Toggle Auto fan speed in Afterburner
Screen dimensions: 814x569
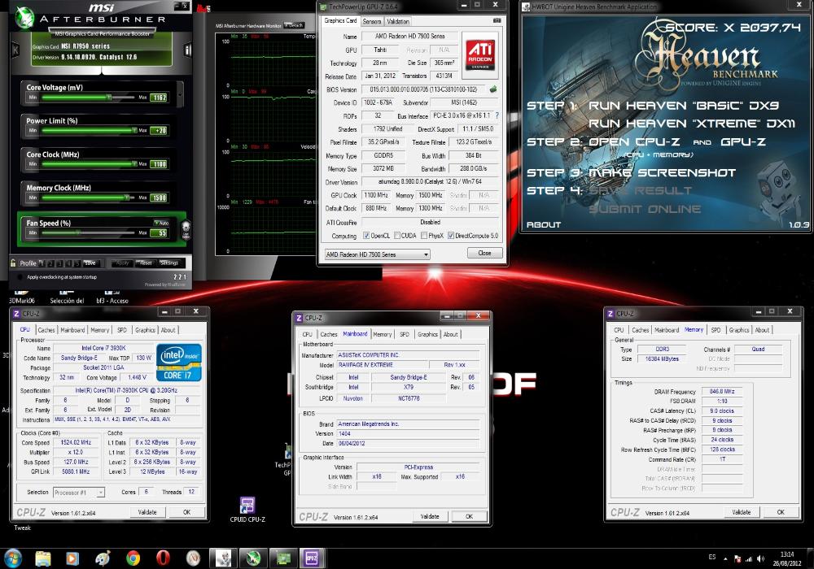point(161,223)
